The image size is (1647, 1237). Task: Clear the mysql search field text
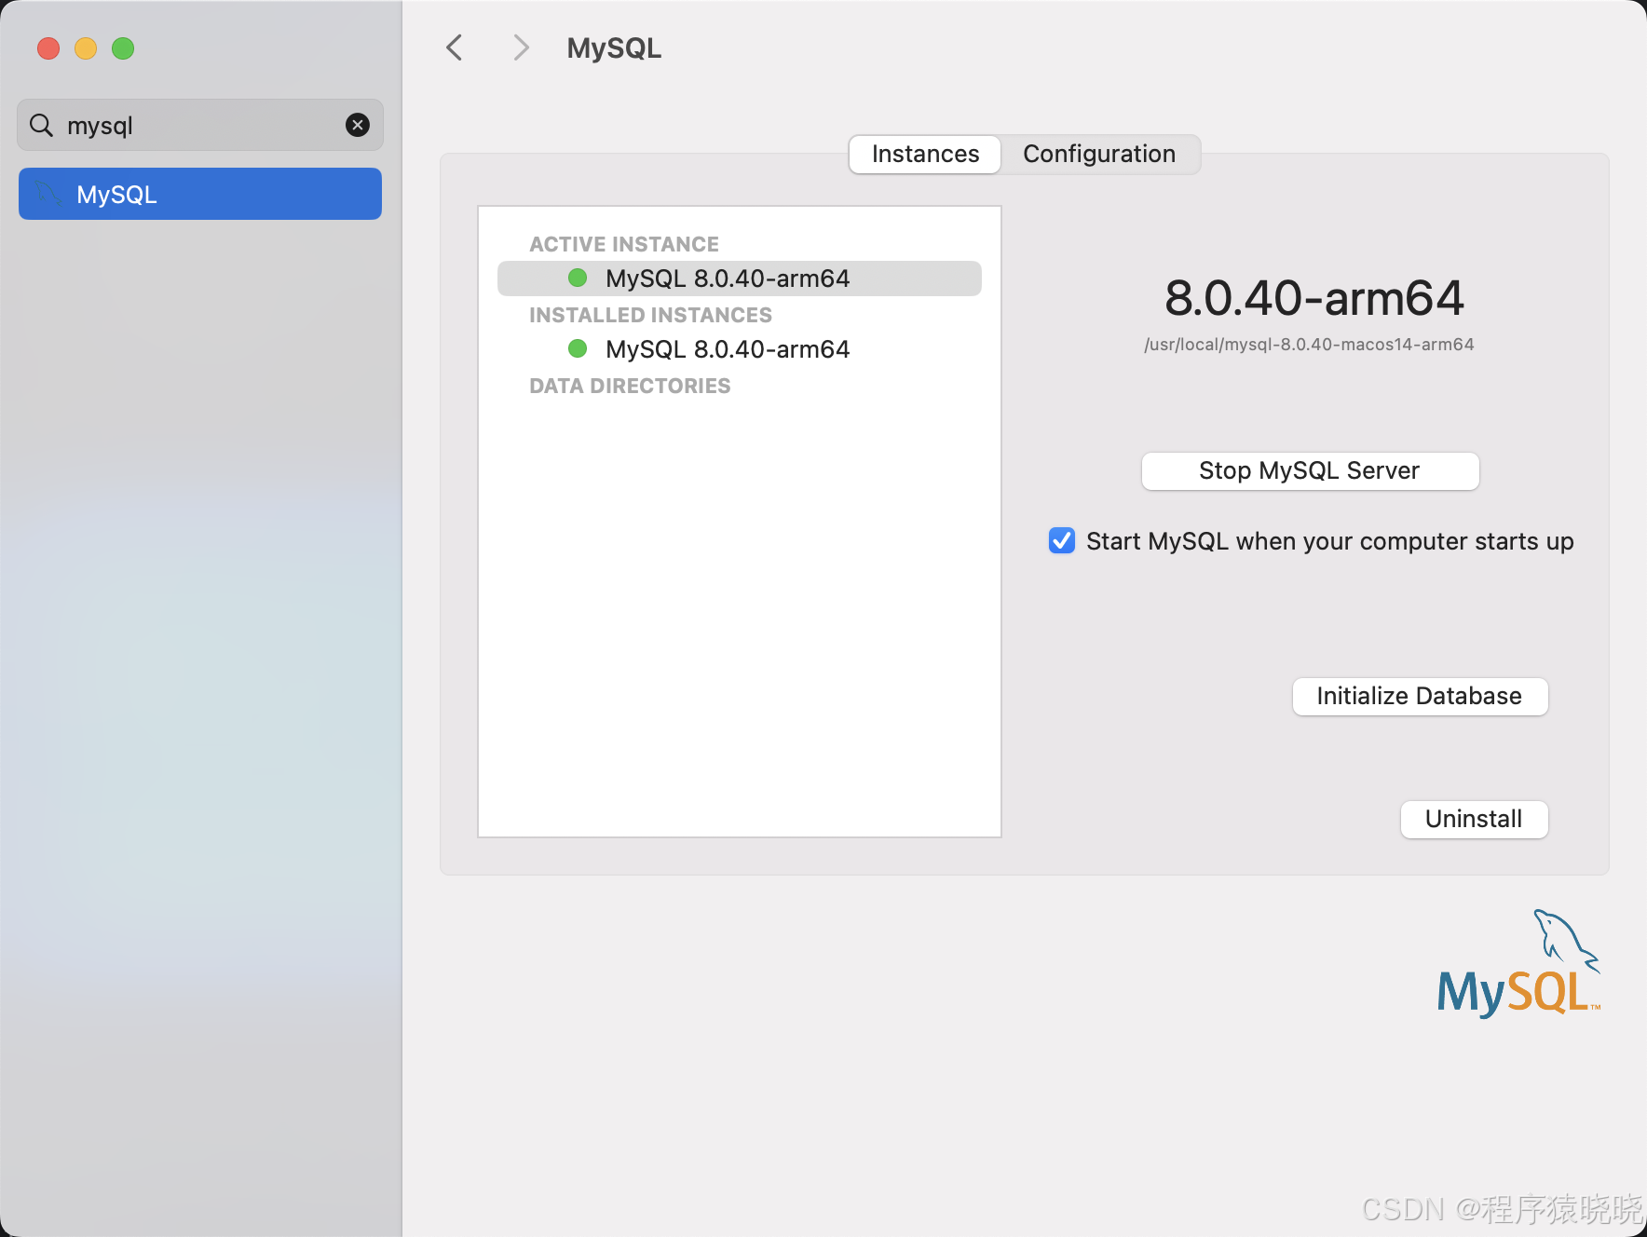tap(358, 125)
